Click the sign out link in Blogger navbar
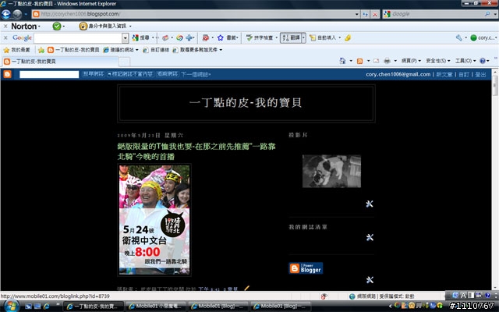The width and height of the screenshot is (499, 312). 480,75
